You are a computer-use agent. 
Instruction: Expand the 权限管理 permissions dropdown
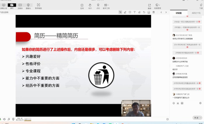tap(158, 6)
